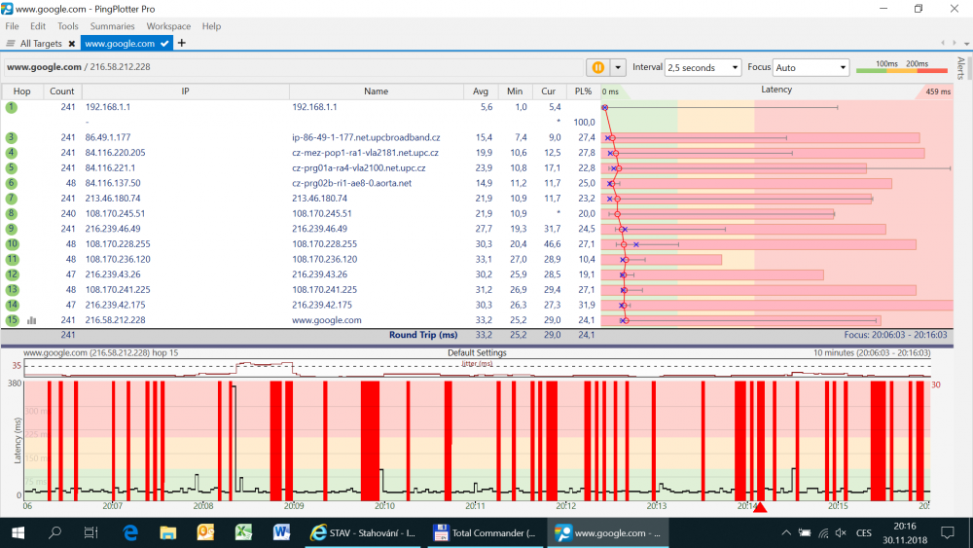Click the red triangle timeline marker
This screenshot has width=973, height=548.
761,507
